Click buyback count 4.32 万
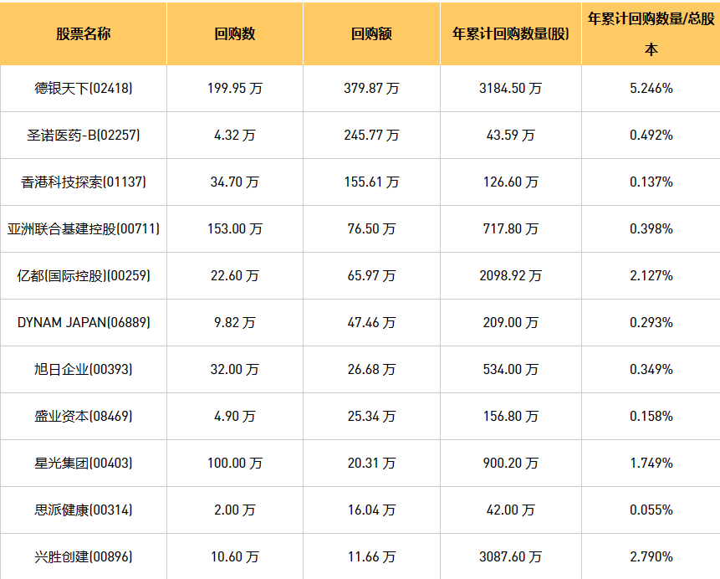This screenshot has width=720, height=579. tap(235, 135)
